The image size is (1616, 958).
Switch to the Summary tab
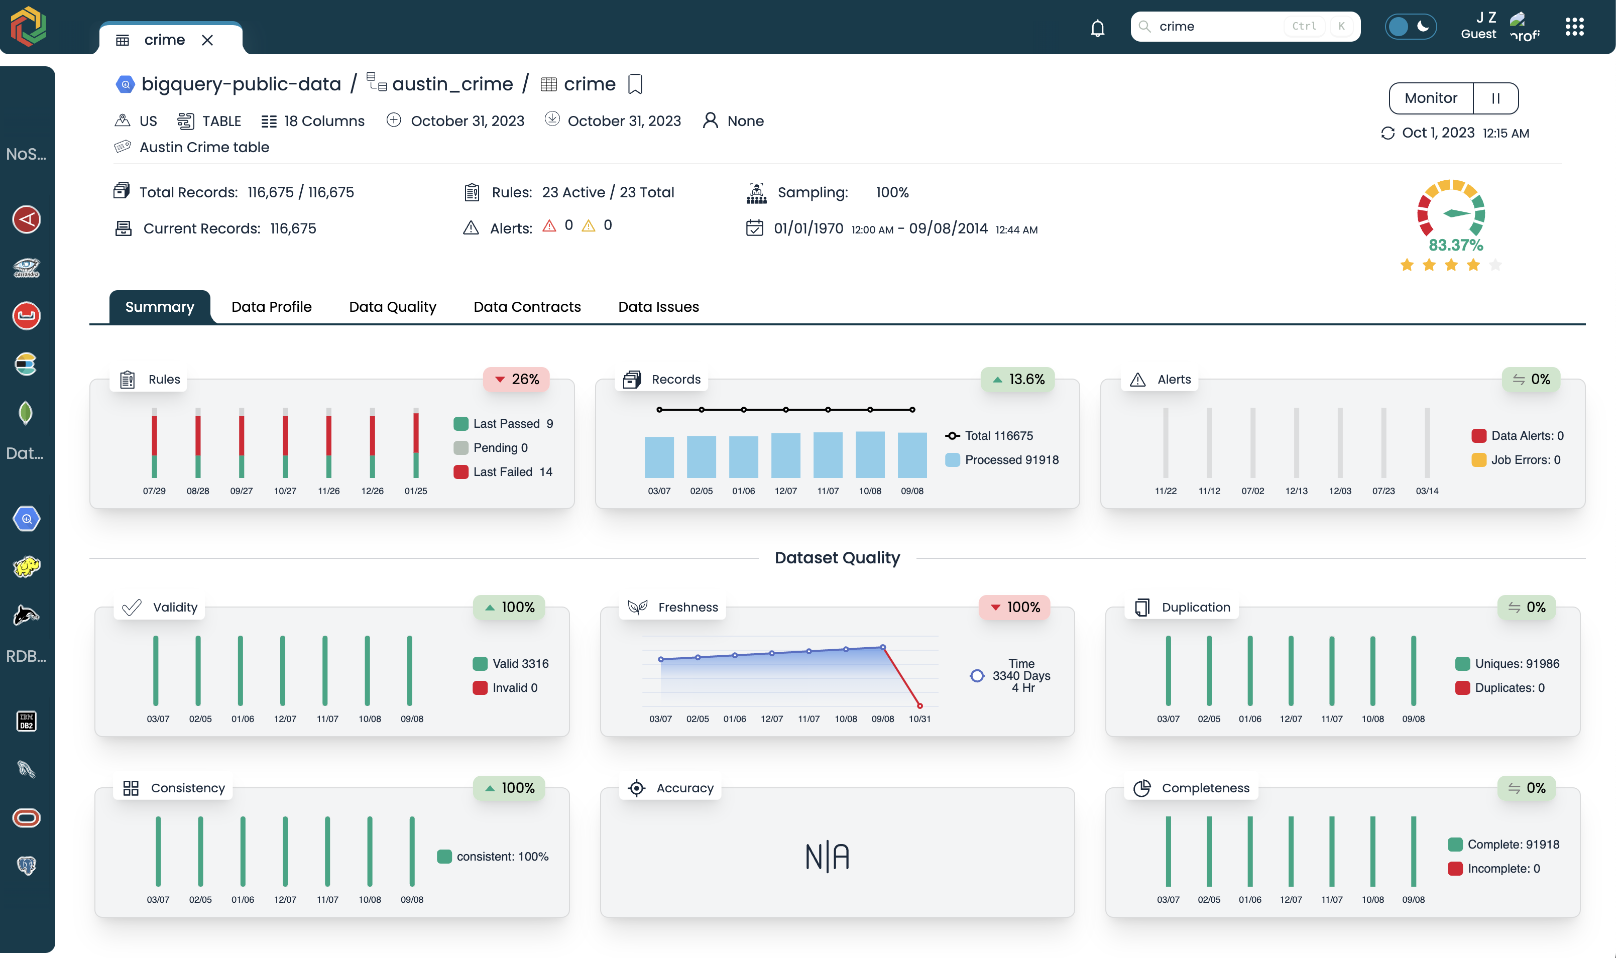(160, 307)
